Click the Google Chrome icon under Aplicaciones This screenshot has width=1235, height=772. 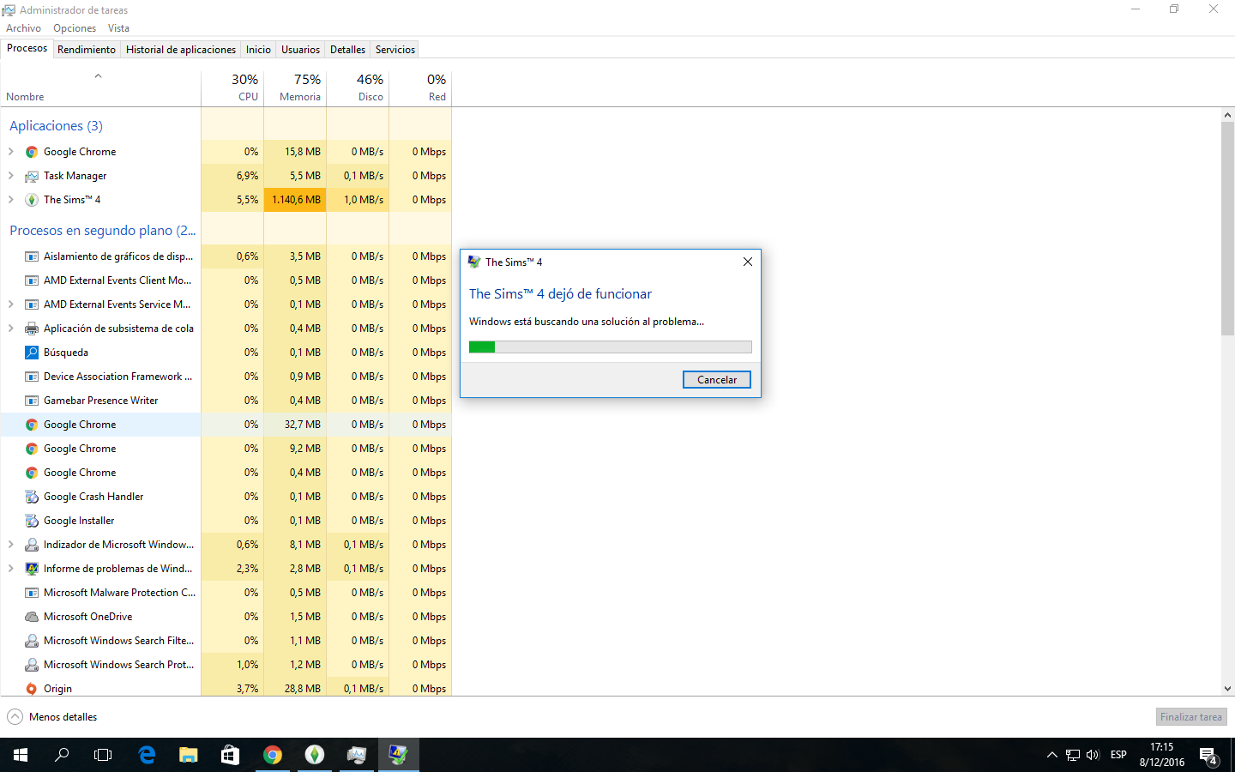[x=32, y=152]
